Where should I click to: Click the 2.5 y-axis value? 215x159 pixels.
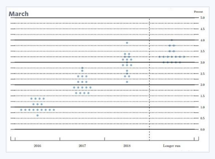tap(202, 74)
